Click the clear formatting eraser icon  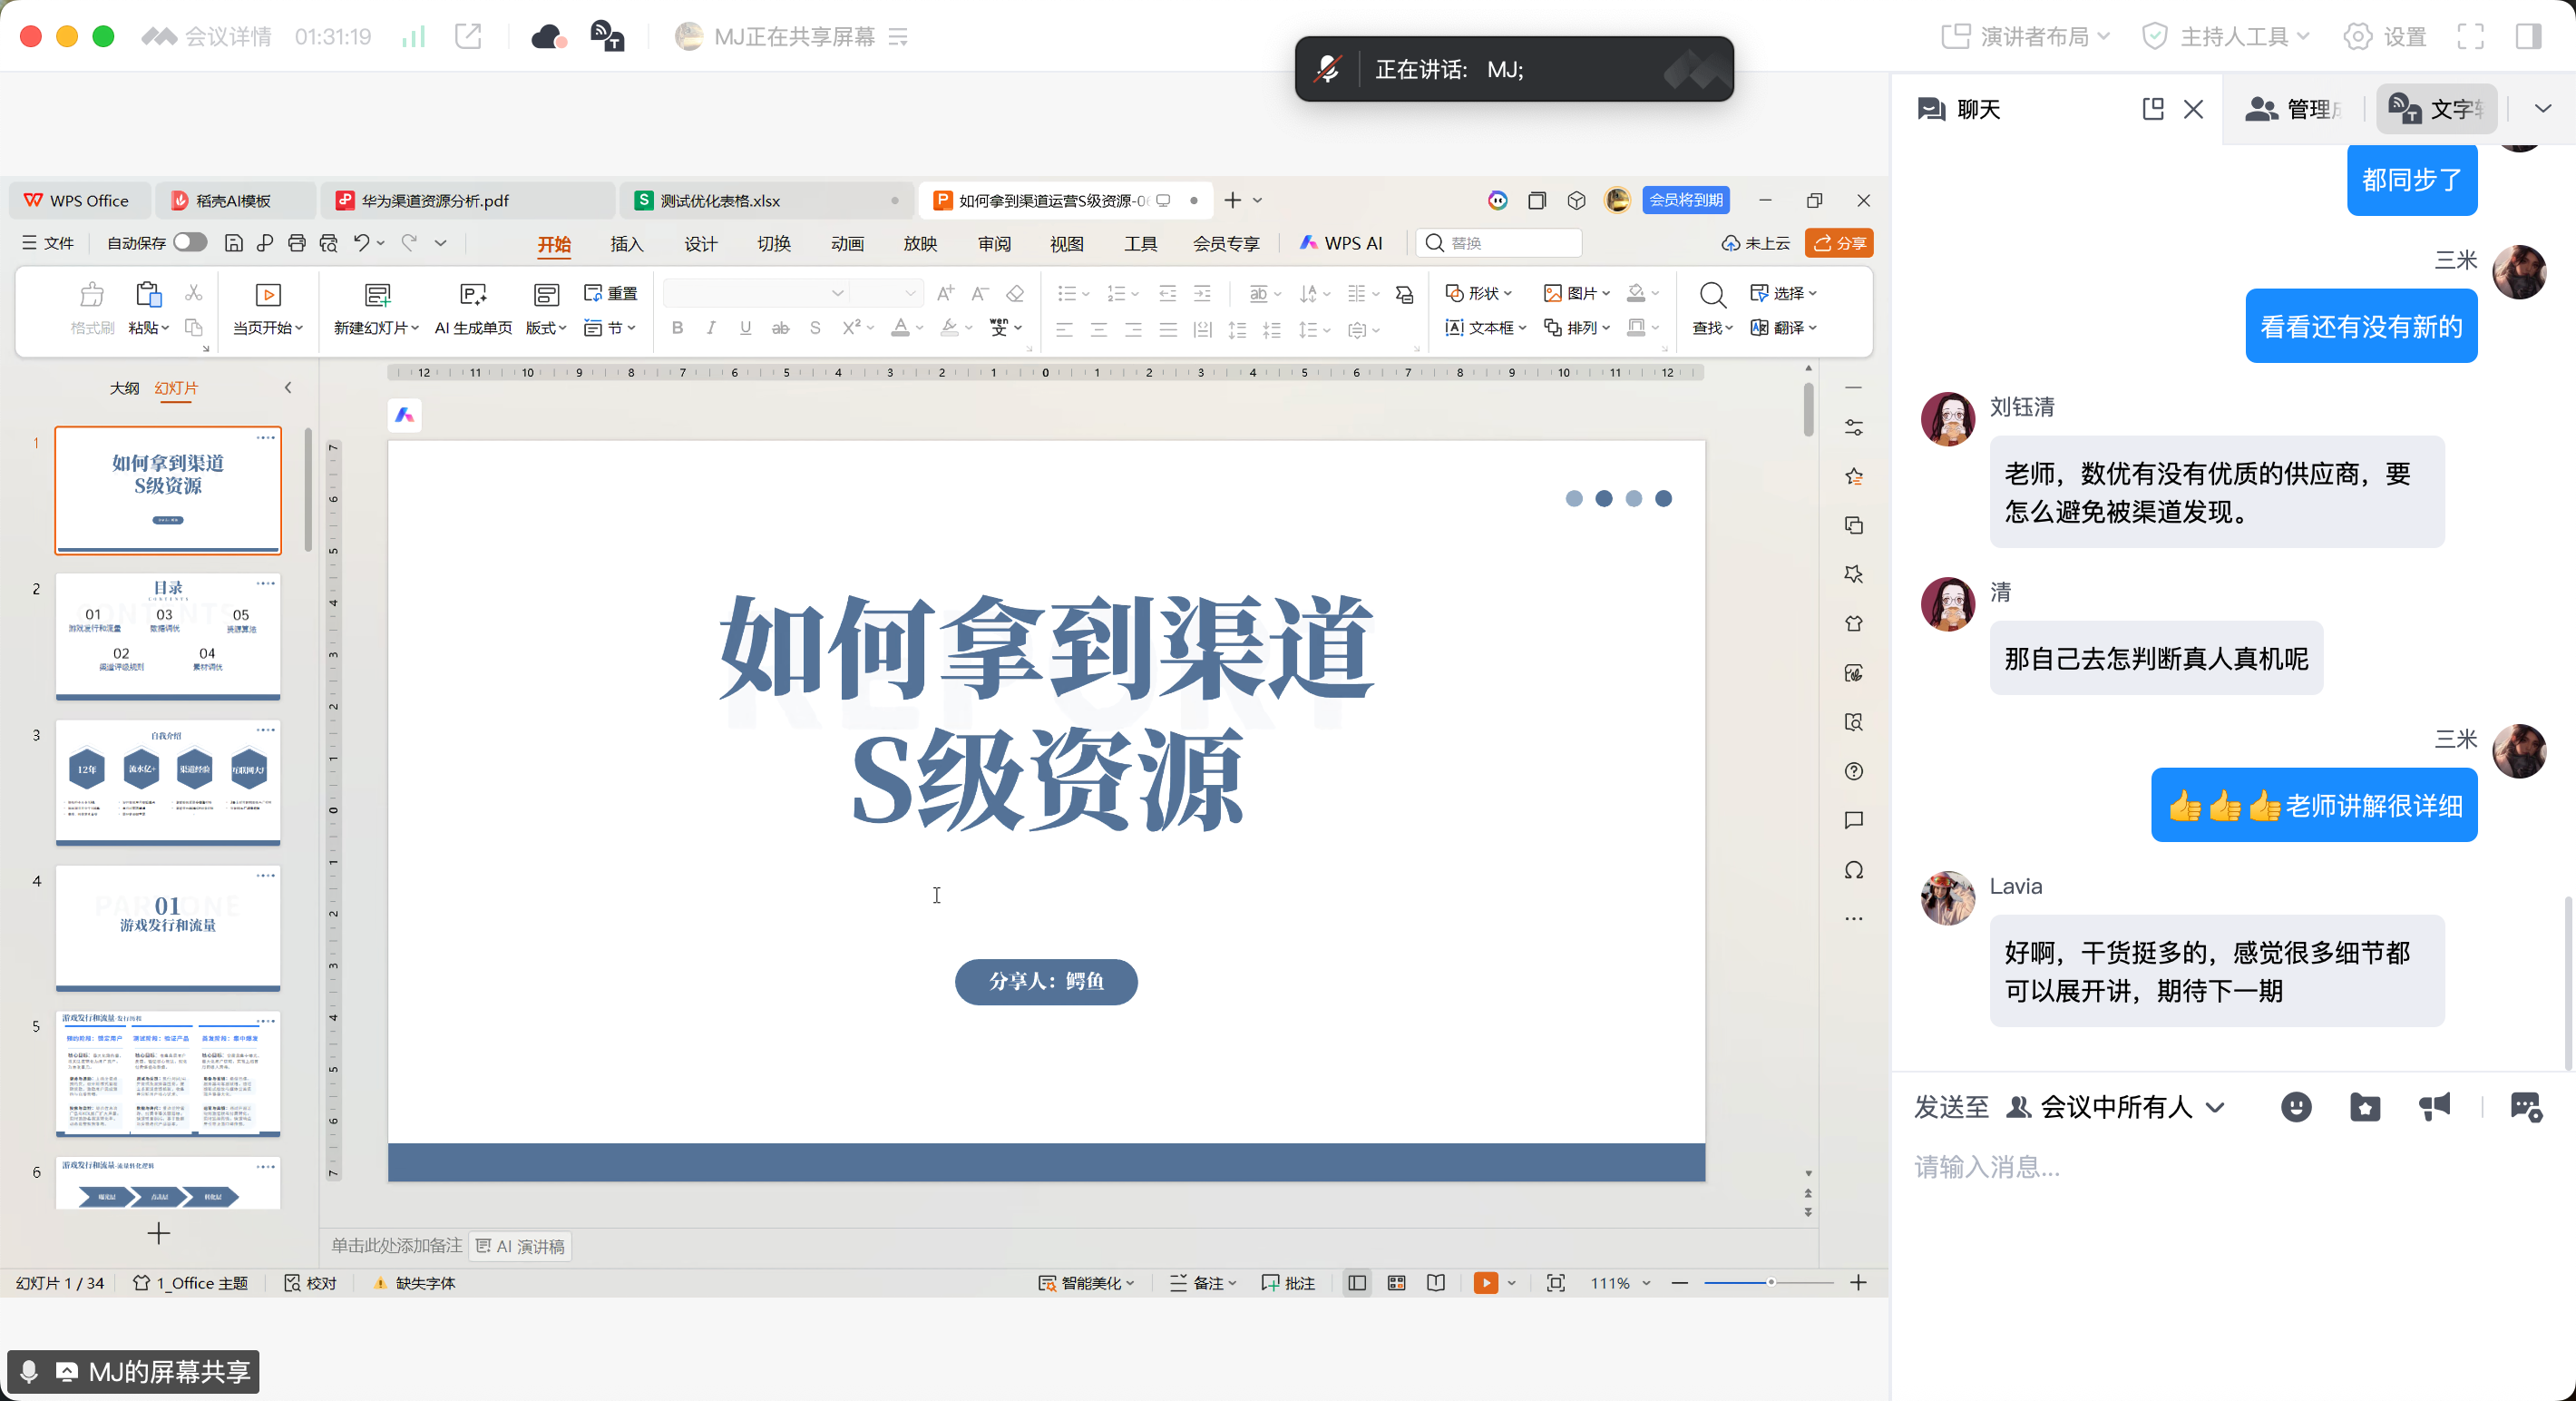point(1015,293)
